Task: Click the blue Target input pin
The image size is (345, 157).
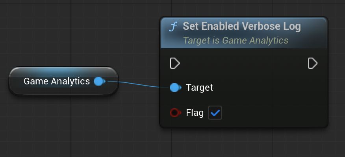Action: (175, 88)
